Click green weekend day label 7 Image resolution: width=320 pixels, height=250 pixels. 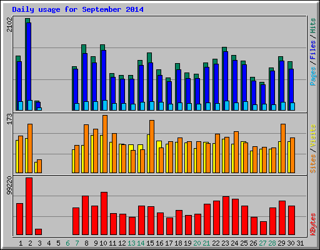click(x=77, y=243)
